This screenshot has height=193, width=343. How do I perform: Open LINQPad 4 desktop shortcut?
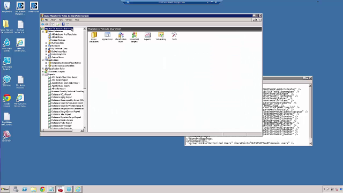[7, 136]
